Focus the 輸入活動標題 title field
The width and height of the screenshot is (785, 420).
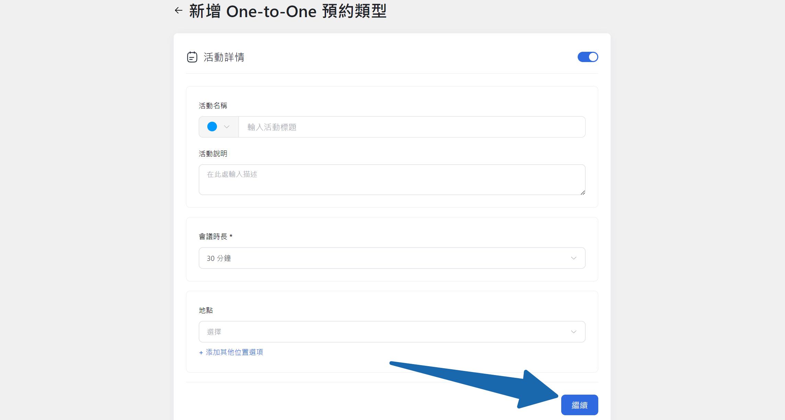click(412, 127)
